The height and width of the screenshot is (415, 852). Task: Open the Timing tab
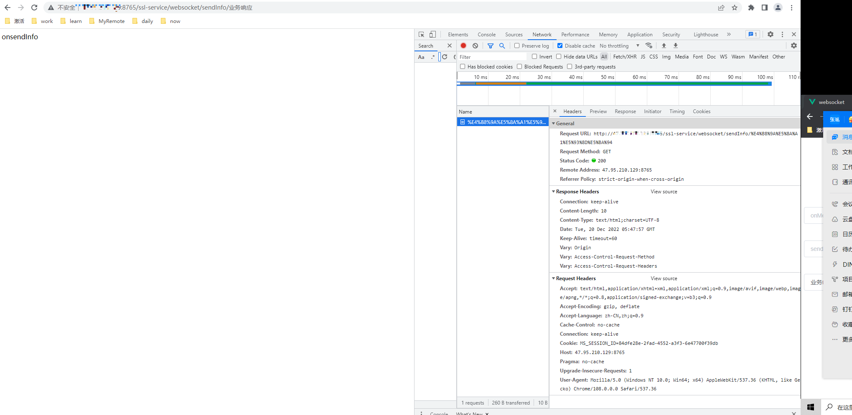coord(677,111)
